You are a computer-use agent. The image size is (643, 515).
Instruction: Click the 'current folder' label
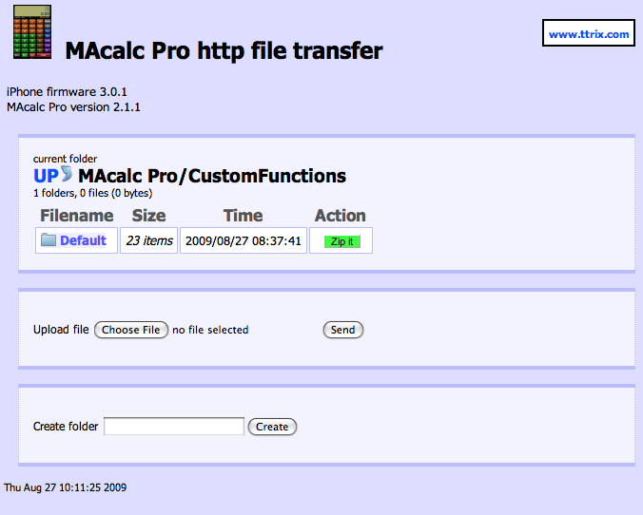tap(66, 159)
